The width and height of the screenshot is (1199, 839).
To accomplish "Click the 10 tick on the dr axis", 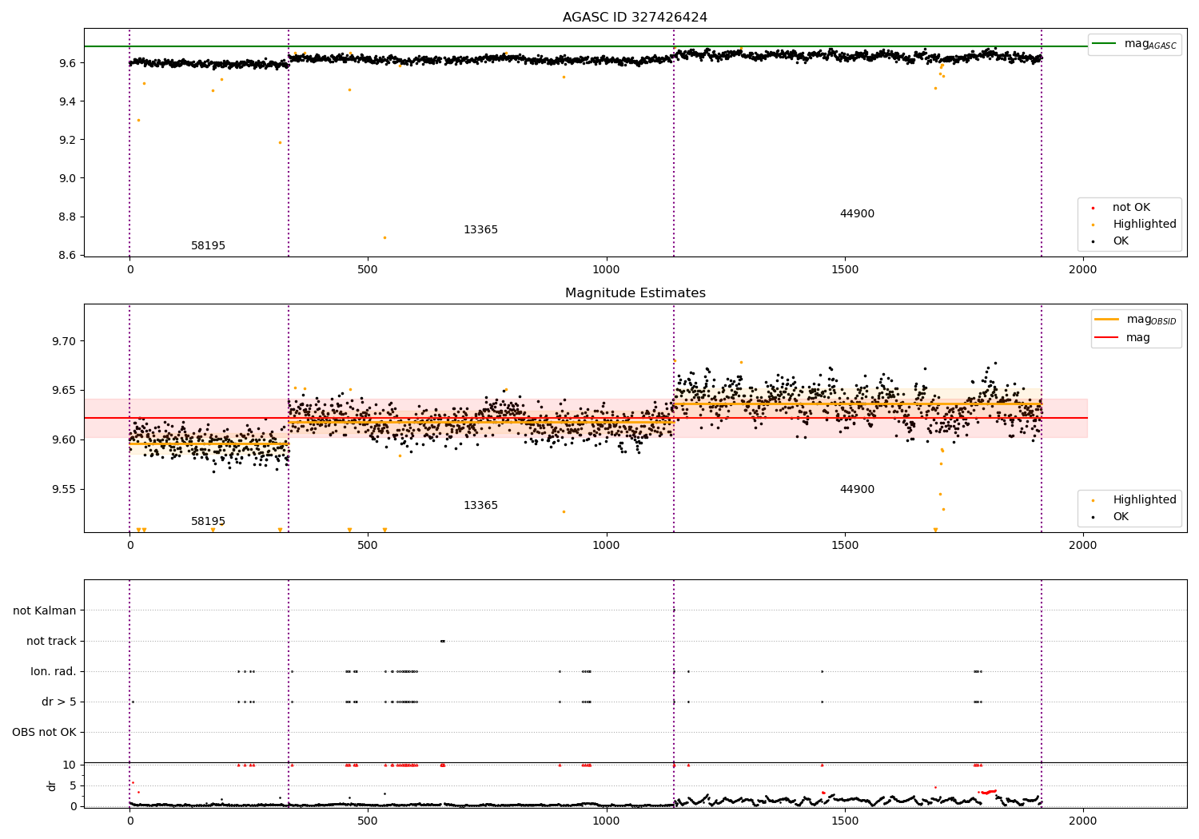I will click(70, 765).
